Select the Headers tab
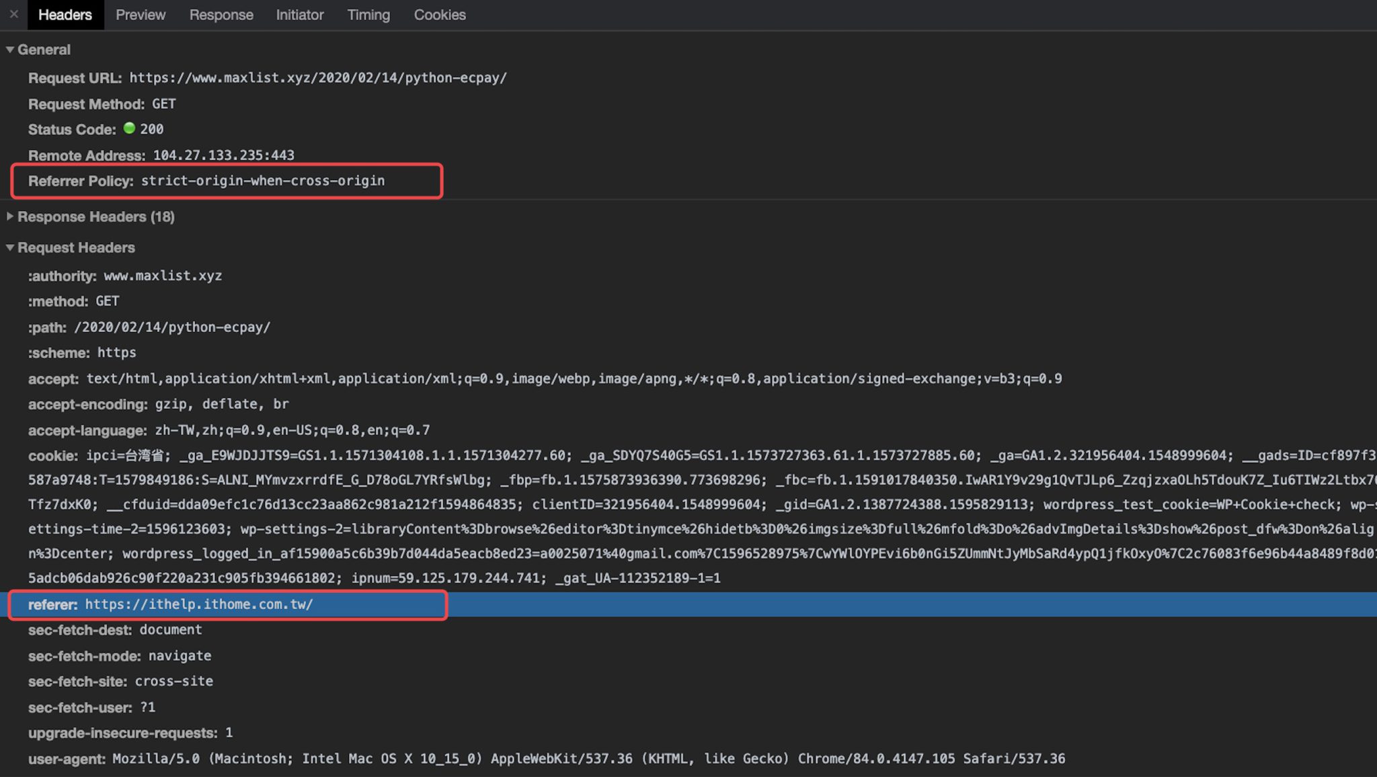The image size is (1377, 777). tap(65, 15)
